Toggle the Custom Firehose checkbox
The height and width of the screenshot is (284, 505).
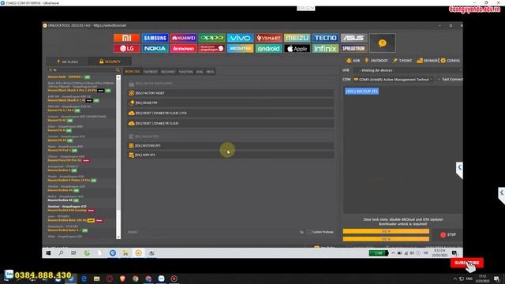click(x=309, y=232)
